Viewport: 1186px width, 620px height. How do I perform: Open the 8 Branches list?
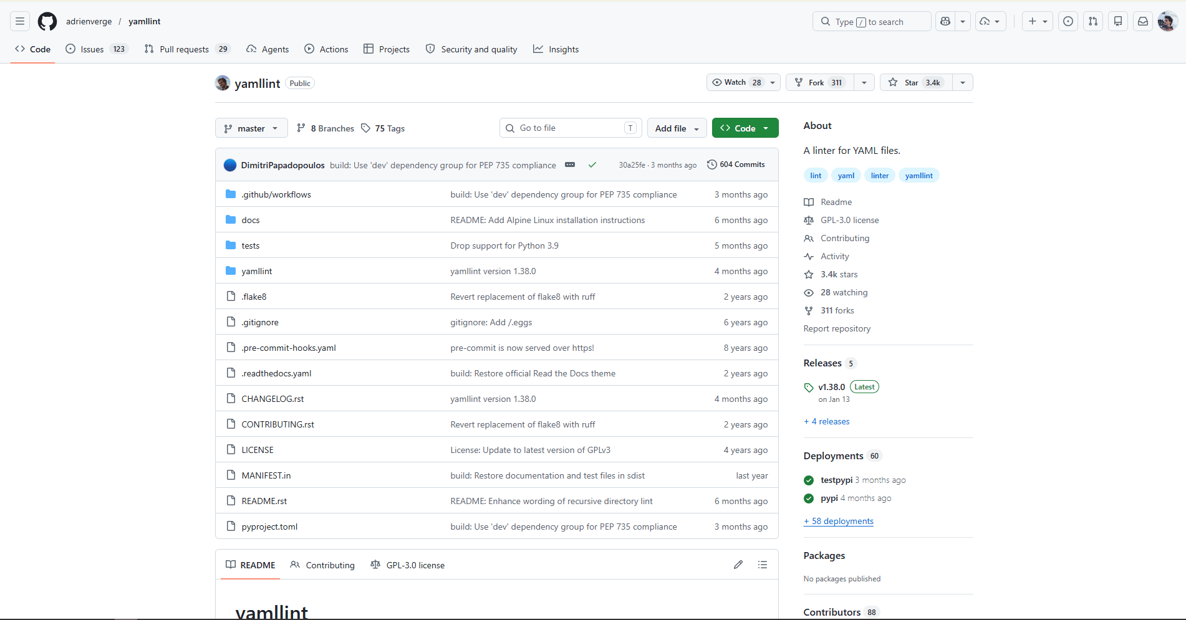[x=325, y=128]
